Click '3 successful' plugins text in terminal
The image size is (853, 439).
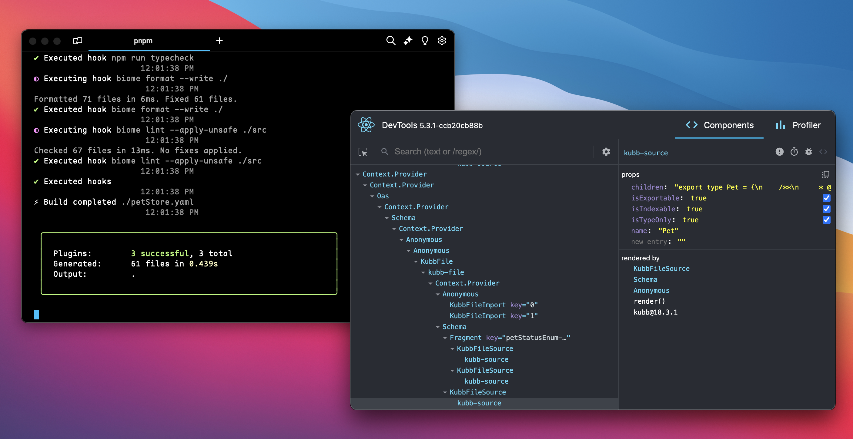click(160, 253)
